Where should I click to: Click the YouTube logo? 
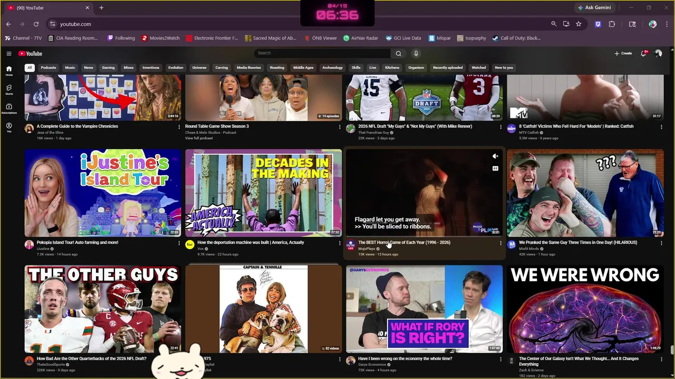(30, 53)
